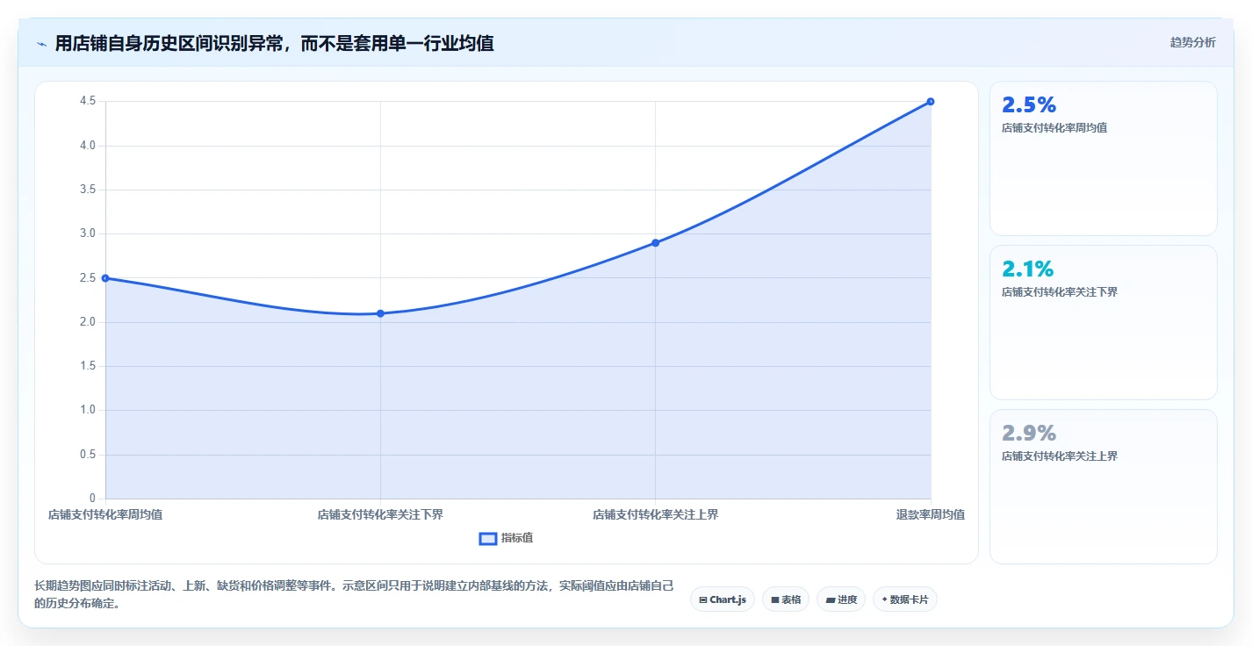
Task: Click the 店铺支付转化率关注下界 card caption
Action: click(1059, 292)
